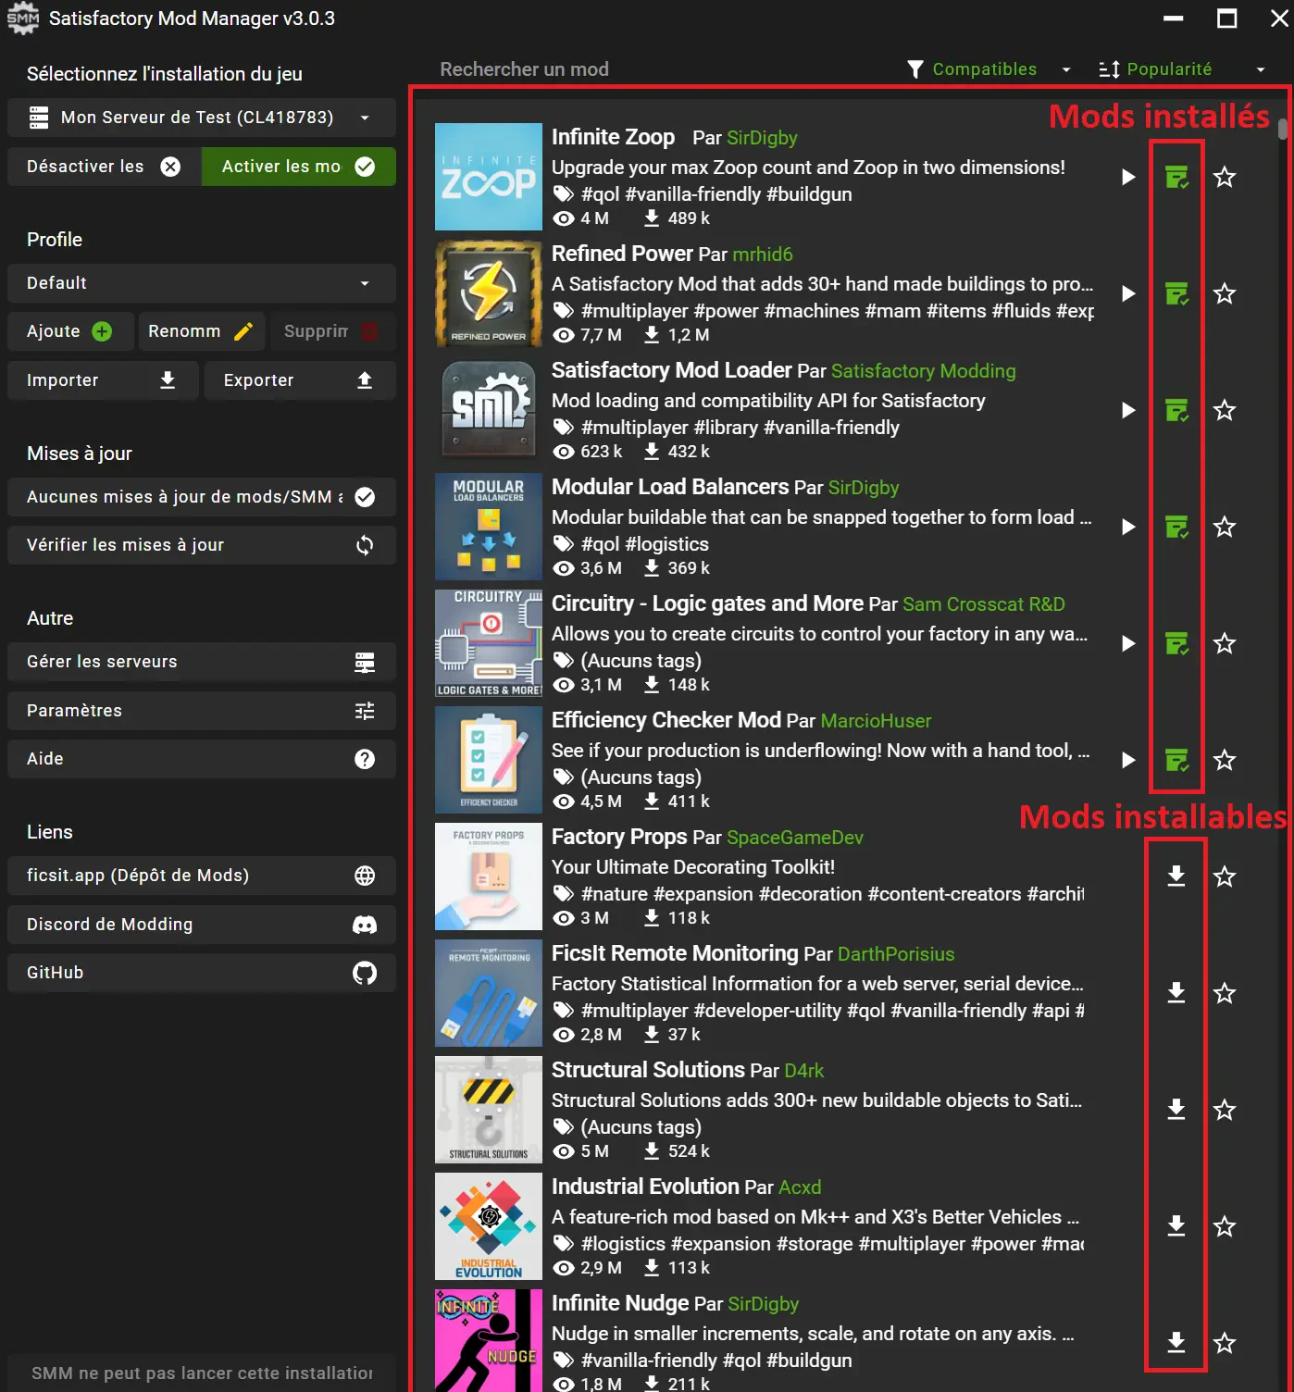Click Vérifier les mises à jour
This screenshot has width=1294, height=1392.
[x=201, y=545]
